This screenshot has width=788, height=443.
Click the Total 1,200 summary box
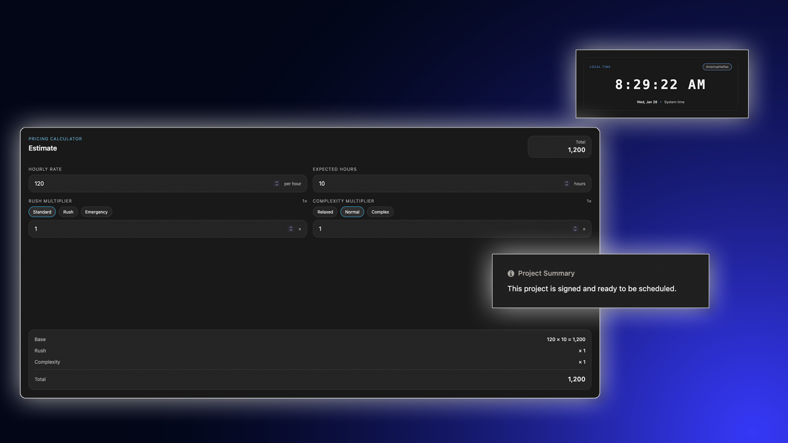pyautogui.click(x=559, y=146)
